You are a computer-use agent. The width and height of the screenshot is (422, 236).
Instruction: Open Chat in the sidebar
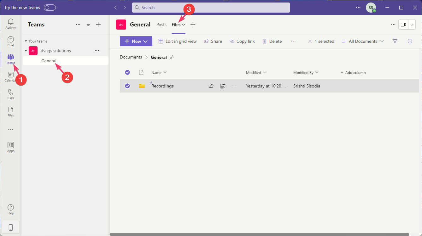[x=11, y=41]
